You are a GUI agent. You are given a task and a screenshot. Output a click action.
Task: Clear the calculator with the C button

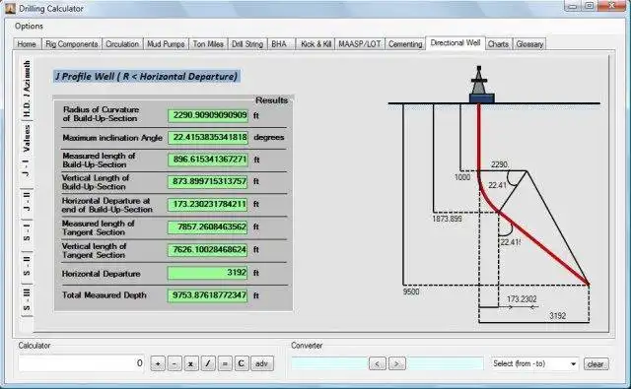pyautogui.click(x=241, y=363)
